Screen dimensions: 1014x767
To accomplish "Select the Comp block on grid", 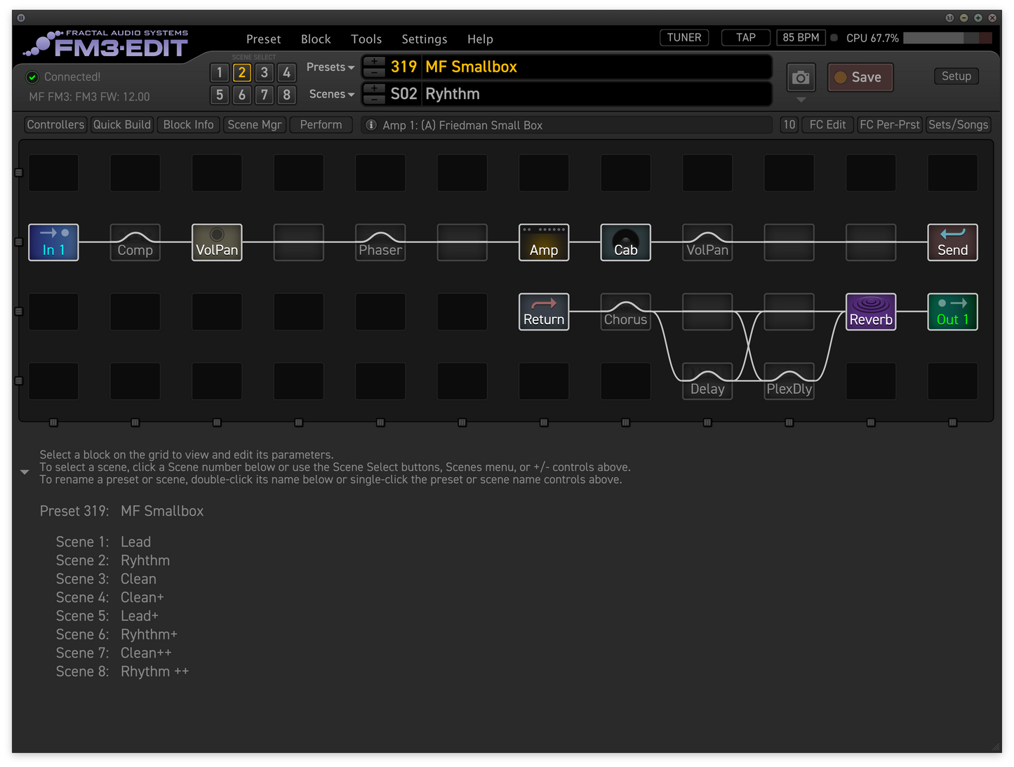I will pos(135,242).
